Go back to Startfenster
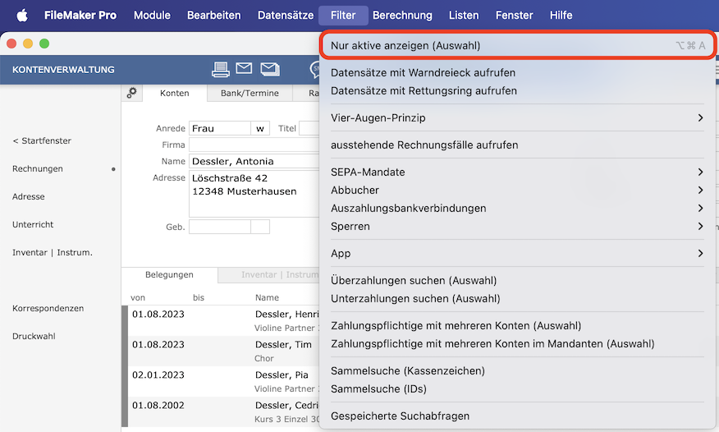719x432 pixels. pyautogui.click(x=42, y=140)
